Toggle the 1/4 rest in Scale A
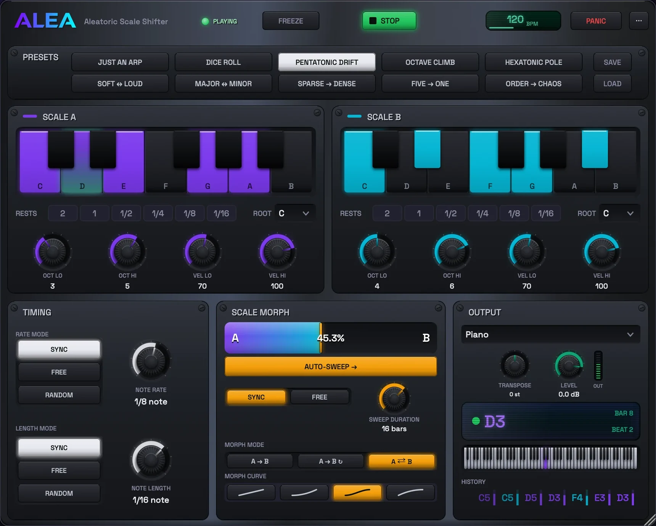Viewport: 656px width, 526px height. coord(158,213)
